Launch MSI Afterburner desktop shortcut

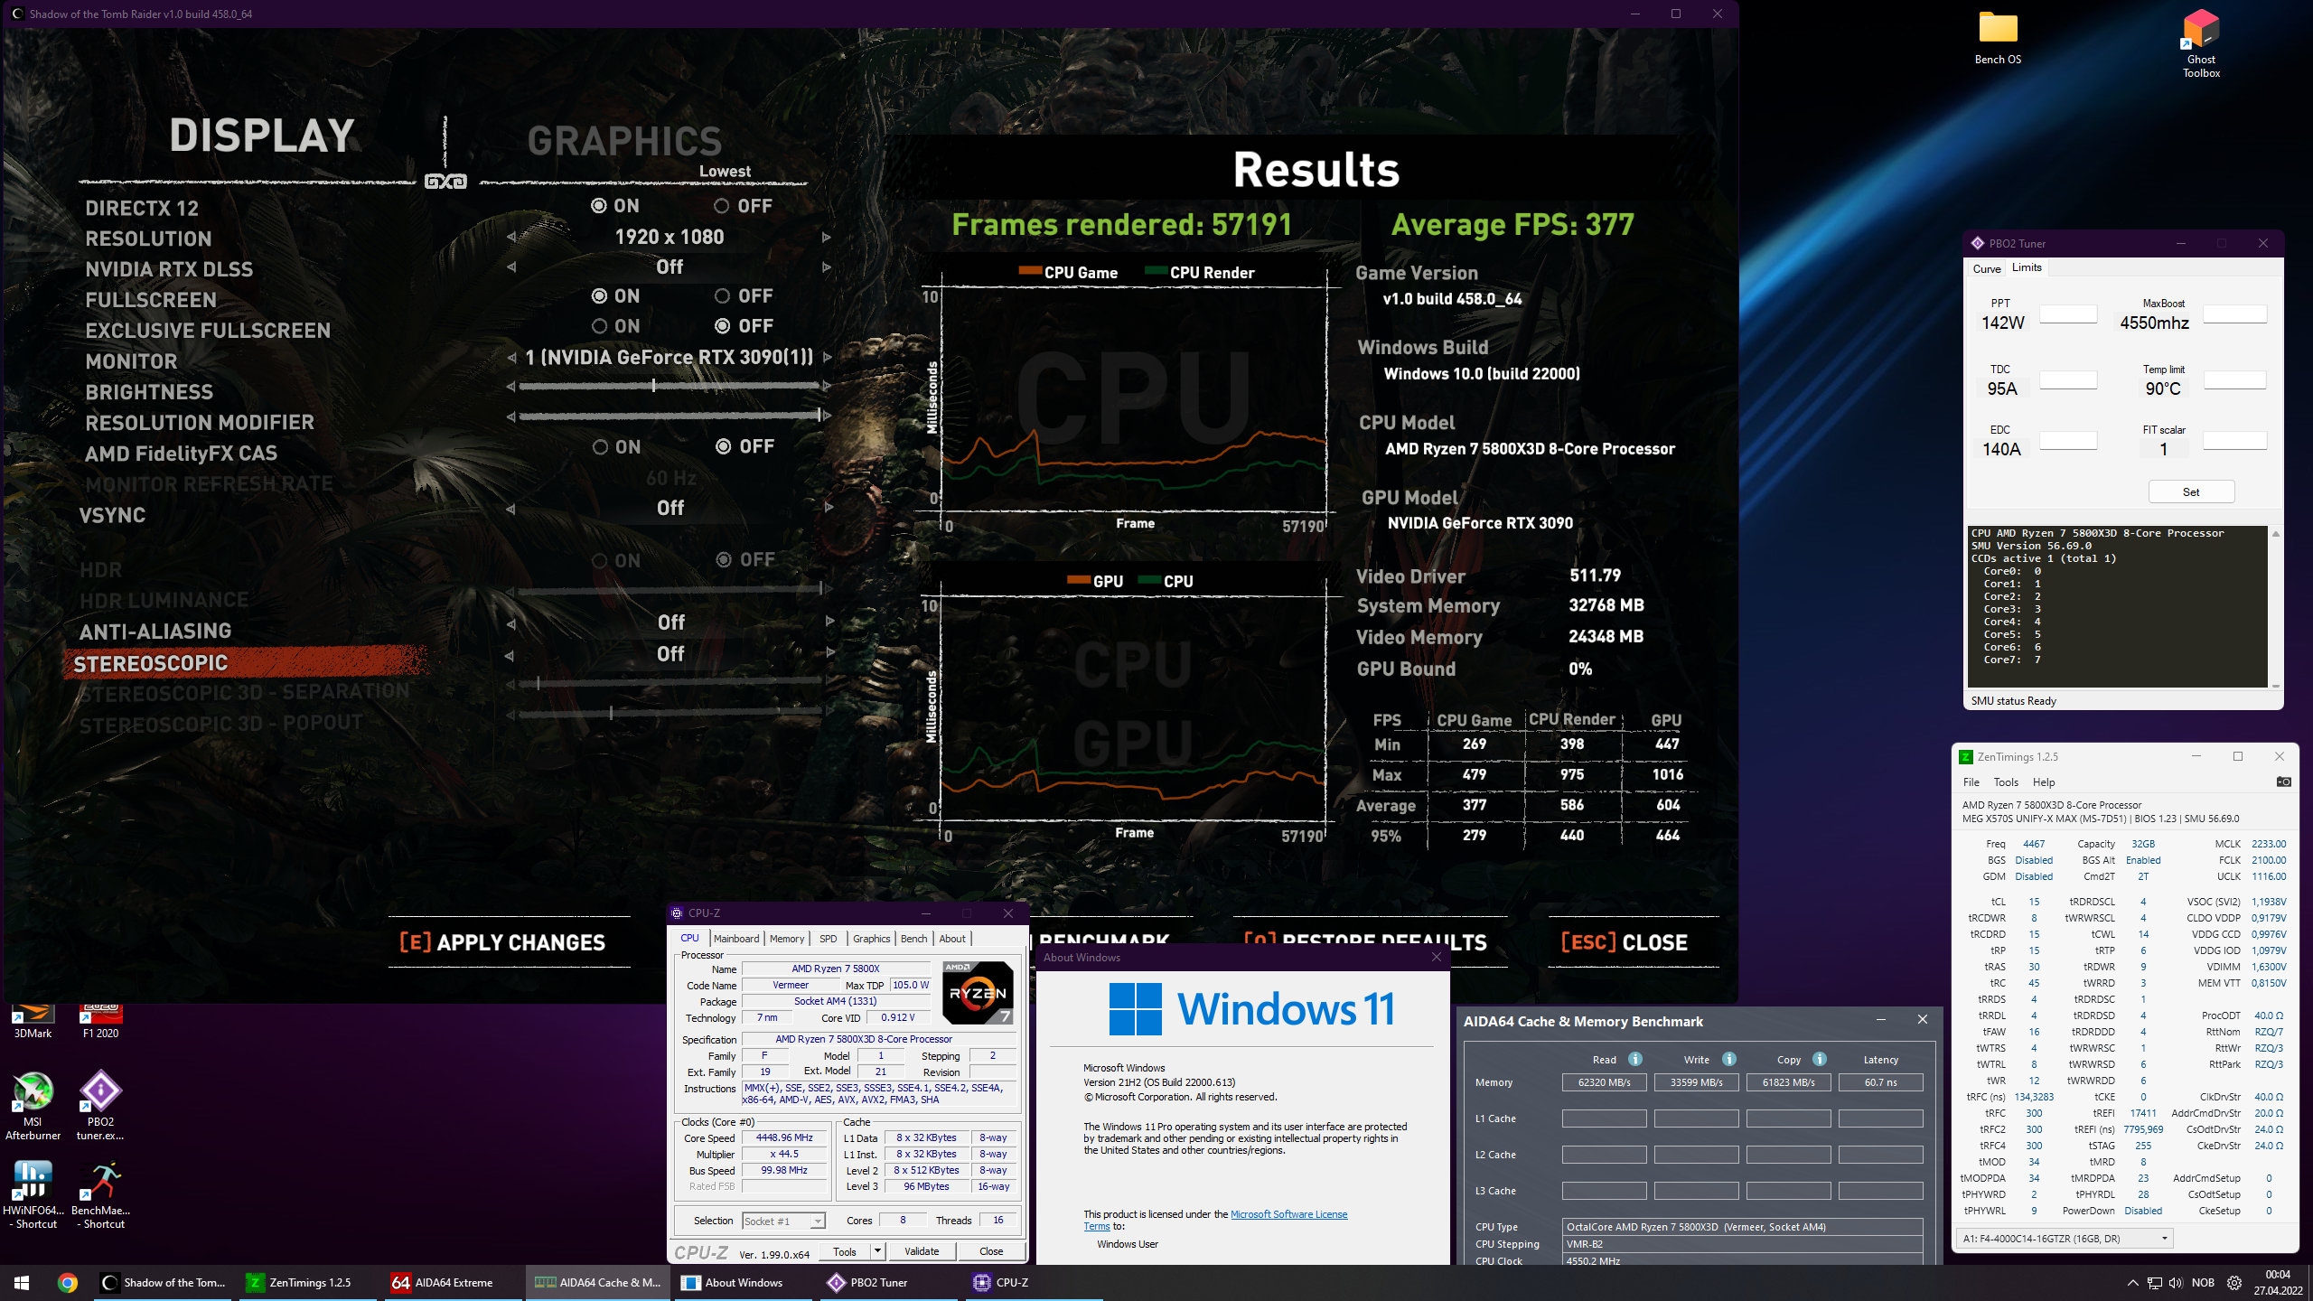point(33,1106)
